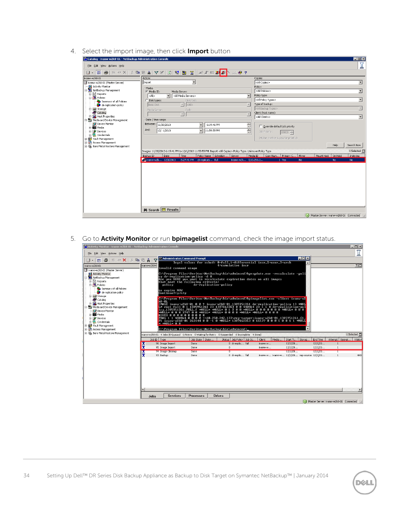Select Summary of all Policies in Catalog tree

pyautogui.click(x=114, y=102)
